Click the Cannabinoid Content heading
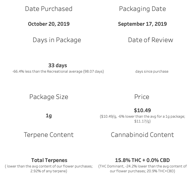 (142, 135)
